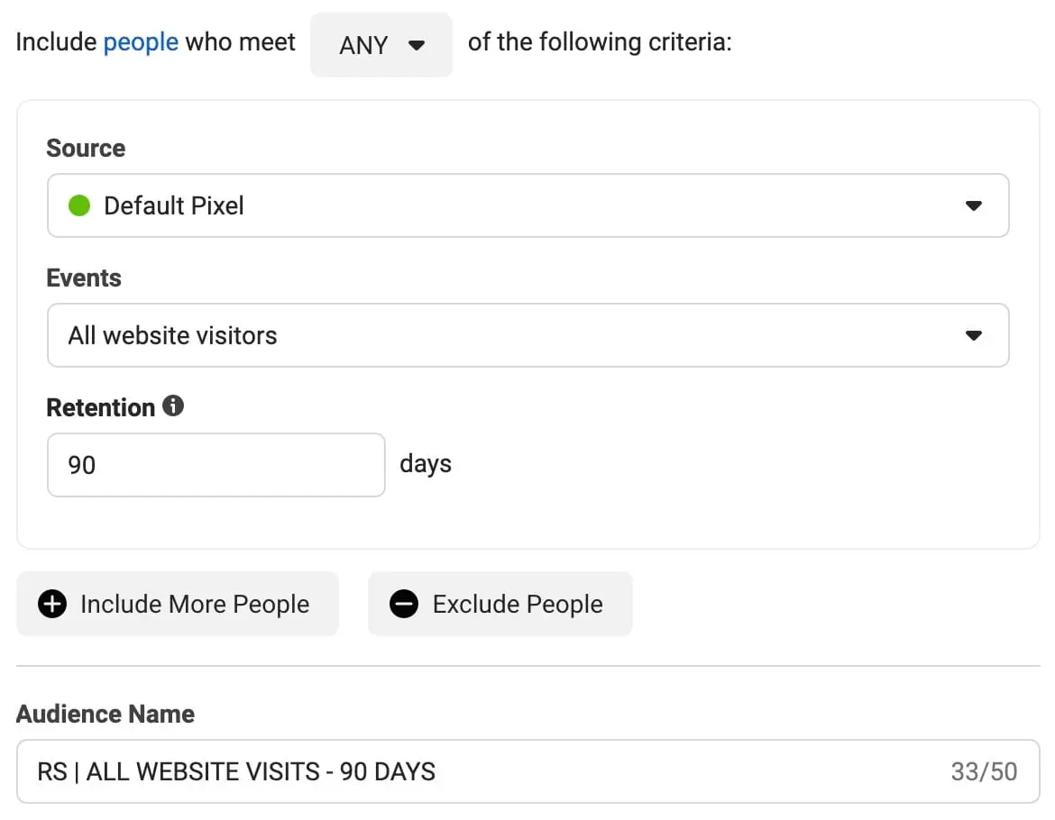Click the small arrow next to ANY
This screenshot has width=1055, height=820.
416,45
